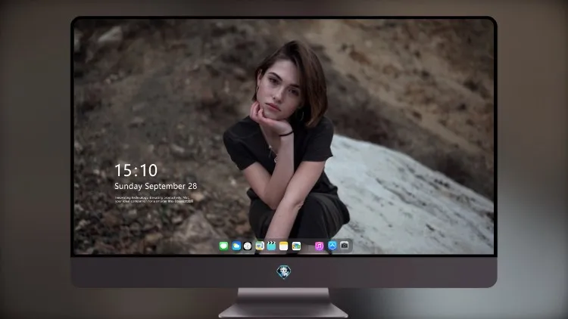Open the Photos gallery icon in dock
This screenshot has height=319, width=568.
point(296,246)
